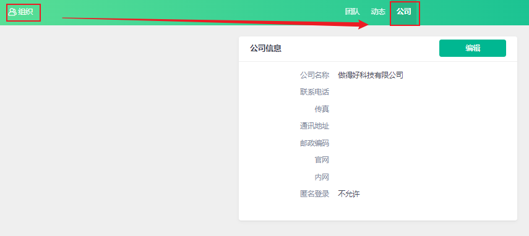The image size is (529, 236).
Task: Switch to the 动态 tab
Action: pyautogui.click(x=378, y=12)
